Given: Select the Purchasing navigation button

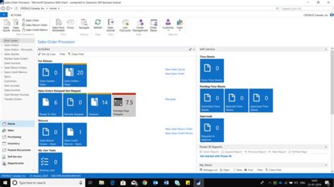Looking at the screenshot, I should click(x=18, y=137).
